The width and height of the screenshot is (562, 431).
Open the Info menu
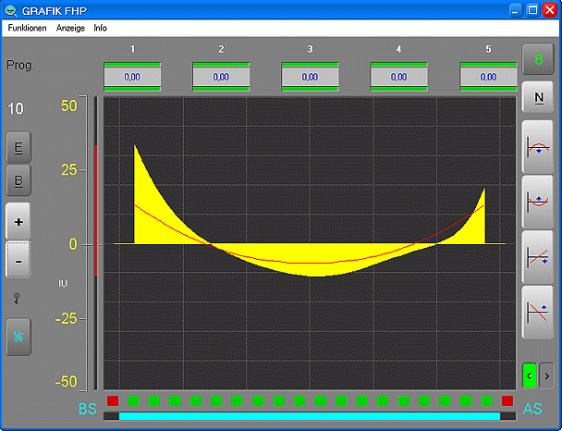click(101, 28)
